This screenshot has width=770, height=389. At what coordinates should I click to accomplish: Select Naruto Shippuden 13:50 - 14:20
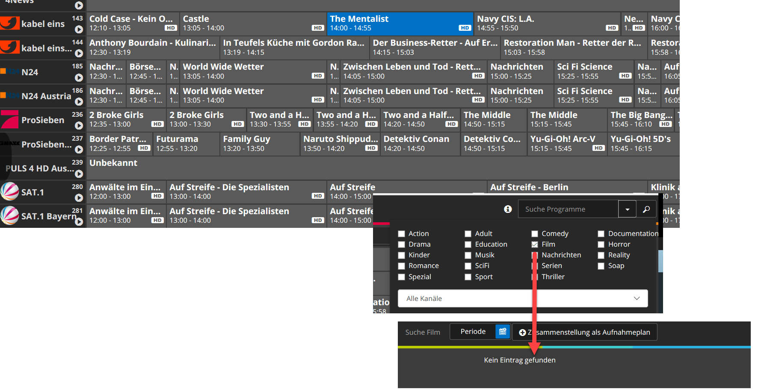click(340, 144)
